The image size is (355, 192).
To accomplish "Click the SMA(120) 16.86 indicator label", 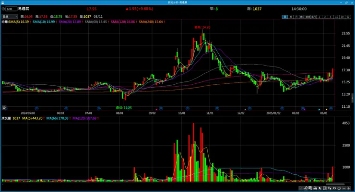I will pos(123,22).
